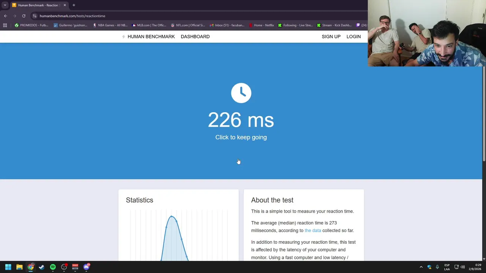486x273 pixels.
Task: Open the Windows Start menu
Action: point(8,267)
